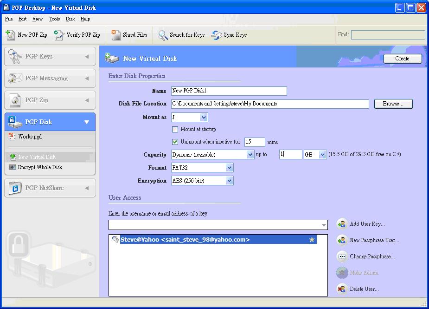Click the Encrypt Whole Disk icon

(13, 167)
